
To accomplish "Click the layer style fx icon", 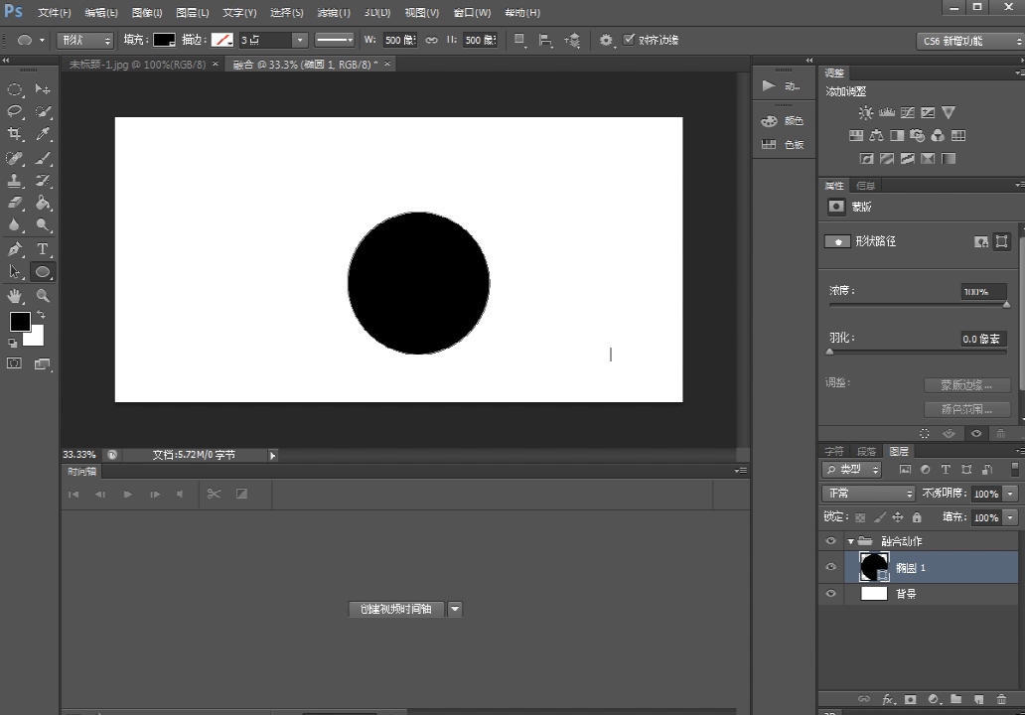I will 889,699.
